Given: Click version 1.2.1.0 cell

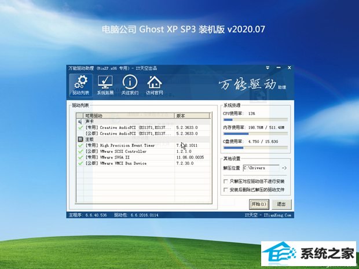Looking at the screenshot, I should (184, 152).
